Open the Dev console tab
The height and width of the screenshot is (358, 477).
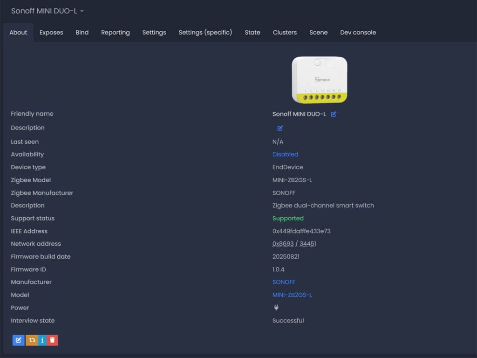pos(358,33)
